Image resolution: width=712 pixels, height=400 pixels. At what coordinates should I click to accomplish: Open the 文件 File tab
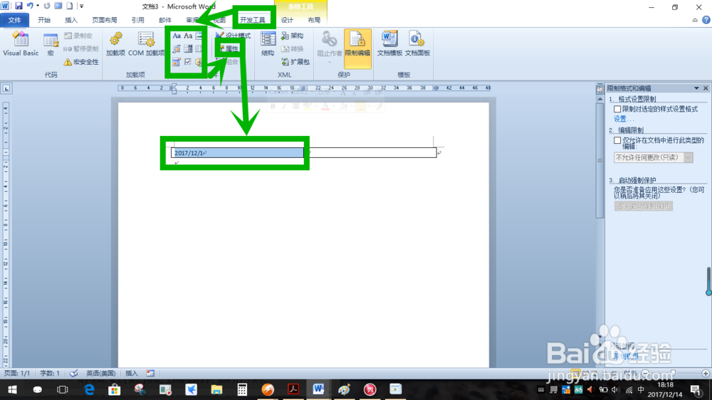pyautogui.click(x=14, y=20)
